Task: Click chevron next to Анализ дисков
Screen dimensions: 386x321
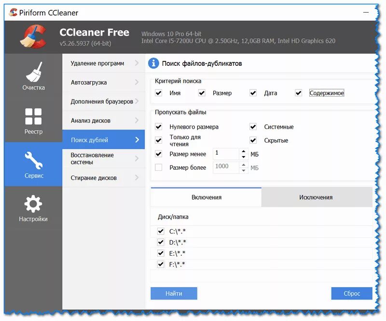Action: pyautogui.click(x=137, y=120)
